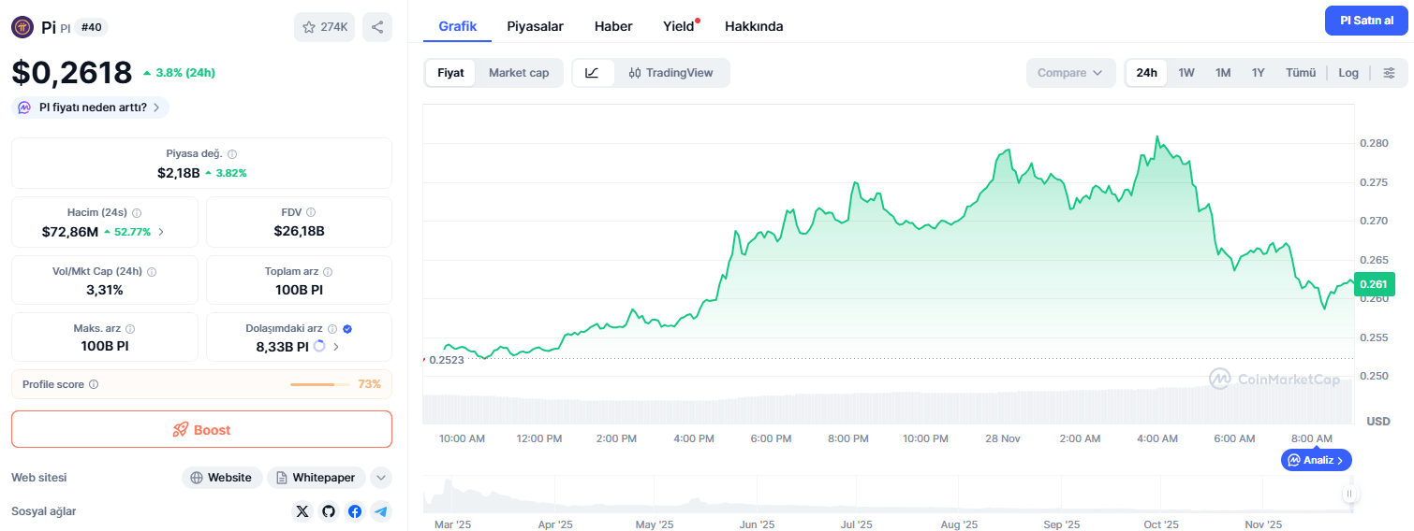Open the Facebook social link

pos(355,511)
